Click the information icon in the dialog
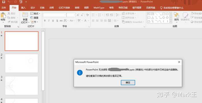 [x=80, y=73]
